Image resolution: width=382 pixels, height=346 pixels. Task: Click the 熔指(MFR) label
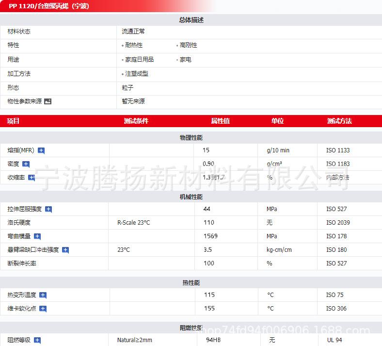click(21, 150)
